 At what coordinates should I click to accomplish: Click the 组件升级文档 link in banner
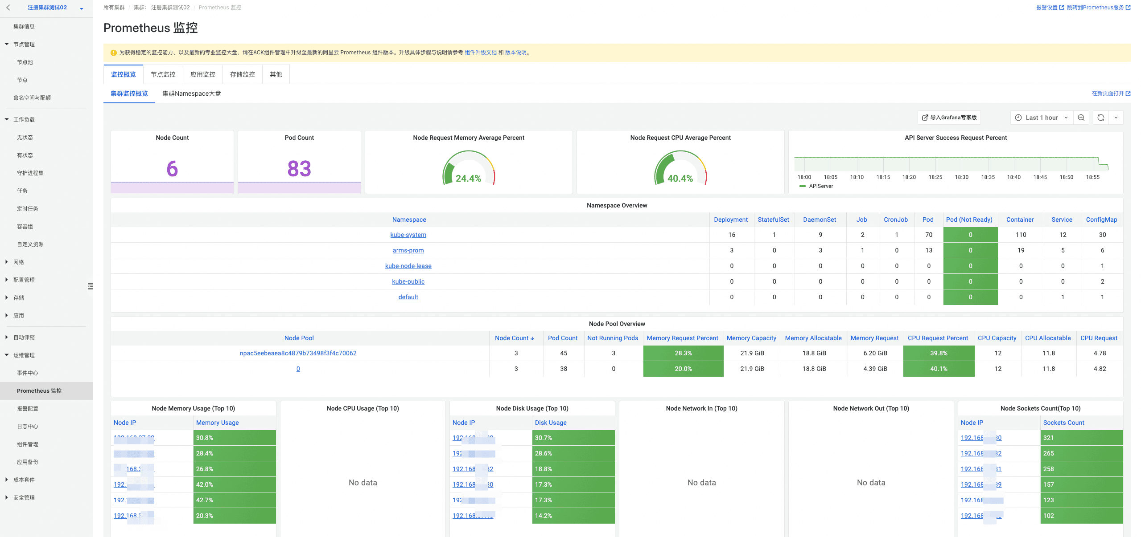pyautogui.click(x=480, y=53)
